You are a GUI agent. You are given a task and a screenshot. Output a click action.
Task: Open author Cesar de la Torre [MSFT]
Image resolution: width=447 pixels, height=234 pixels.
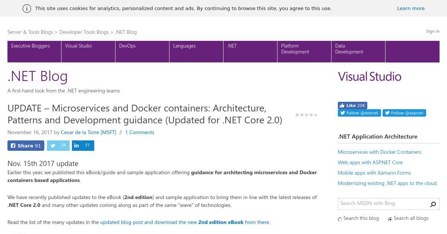point(88,132)
